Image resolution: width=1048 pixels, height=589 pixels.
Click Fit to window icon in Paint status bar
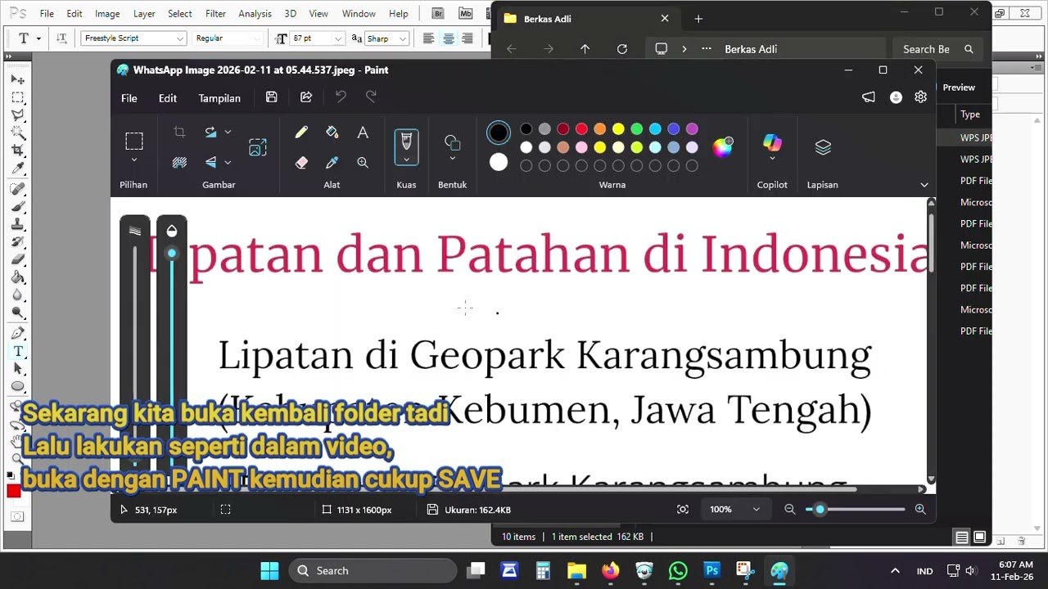683,510
